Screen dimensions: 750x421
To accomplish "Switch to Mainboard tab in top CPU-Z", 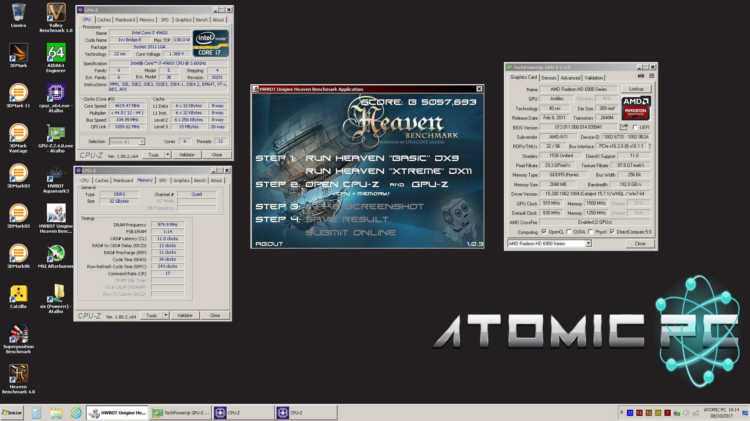I will click(125, 20).
